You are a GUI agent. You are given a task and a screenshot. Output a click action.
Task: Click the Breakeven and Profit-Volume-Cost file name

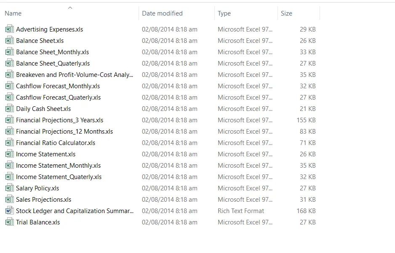[75, 75]
